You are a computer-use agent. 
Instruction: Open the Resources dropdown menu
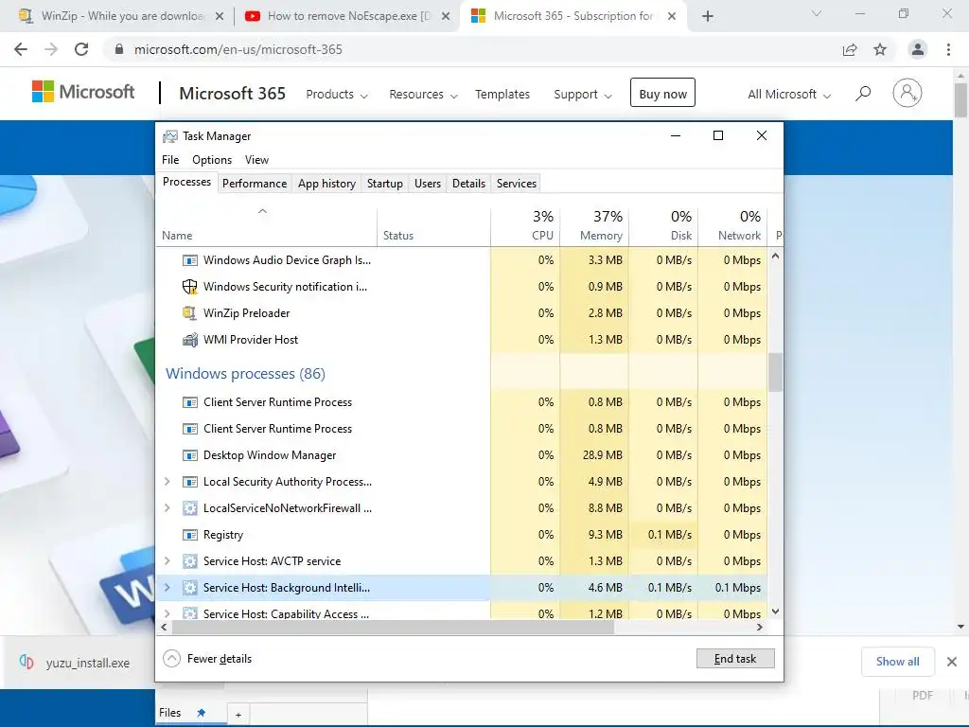[x=423, y=94]
